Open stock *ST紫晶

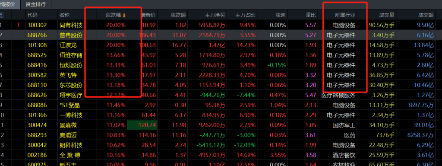click(69, 105)
